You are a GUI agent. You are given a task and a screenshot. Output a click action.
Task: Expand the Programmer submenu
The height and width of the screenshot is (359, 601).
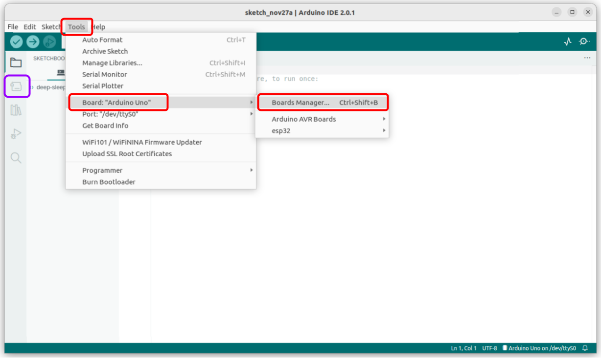pyautogui.click(x=103, y=170)
